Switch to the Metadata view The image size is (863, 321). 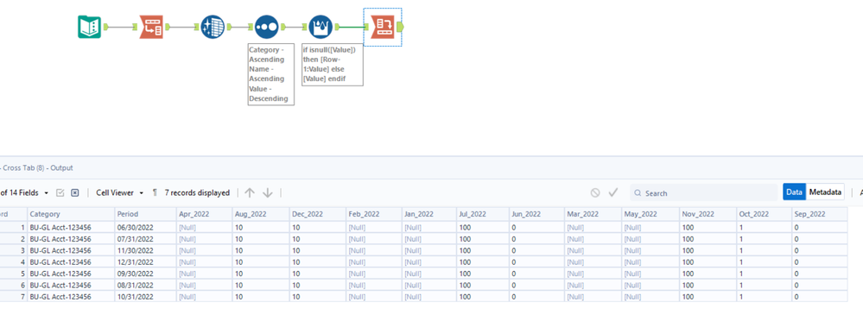825,192
